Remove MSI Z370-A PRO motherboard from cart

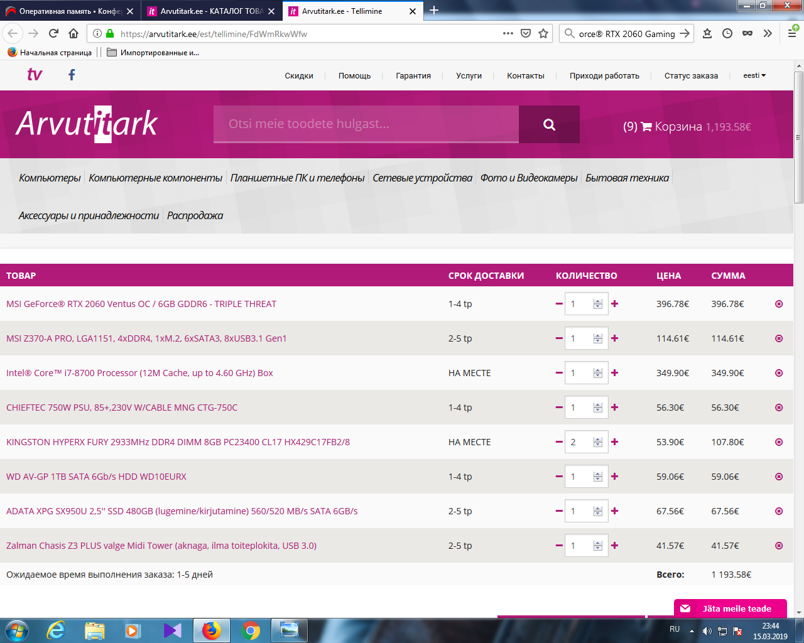779,338
